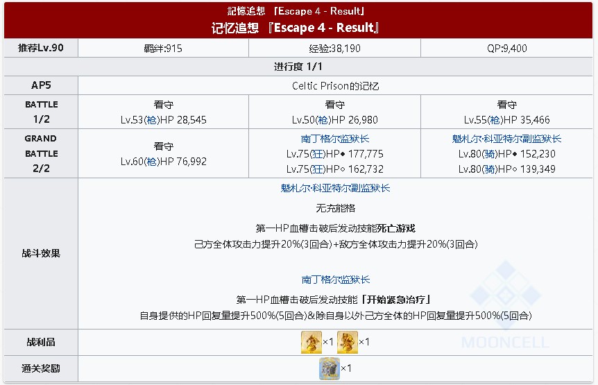The height and width of the screenshot is (385, 598).
Task: Select the 进行度 1/1 row
Action: (299, 67)
